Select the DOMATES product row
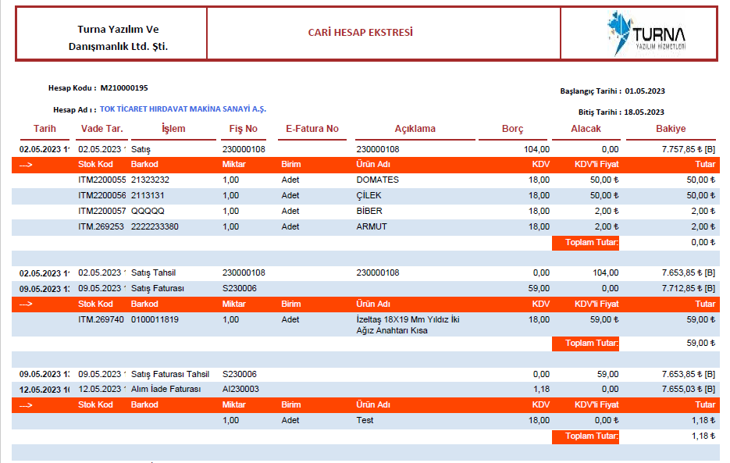 pyautogui.click(x=377, y=180)
